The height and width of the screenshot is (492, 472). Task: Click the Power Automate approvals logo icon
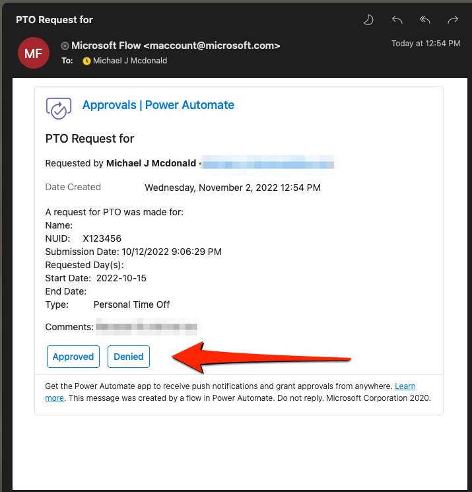pyautogui.click(x=59, y=108)
